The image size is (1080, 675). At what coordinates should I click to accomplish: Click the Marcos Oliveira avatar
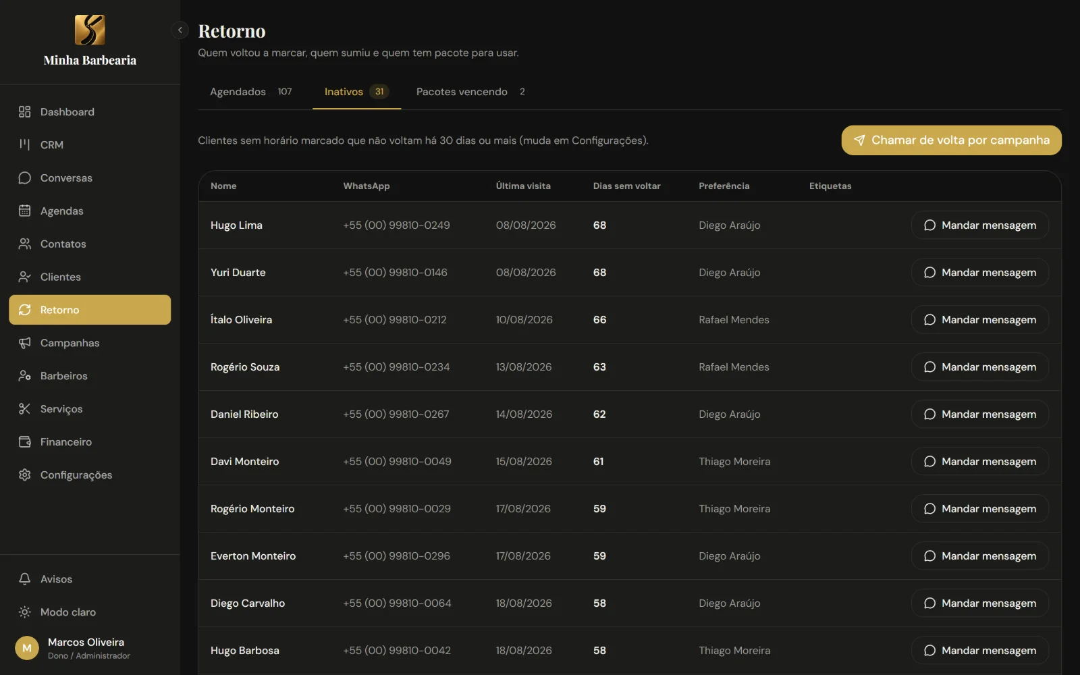[27, 648]
